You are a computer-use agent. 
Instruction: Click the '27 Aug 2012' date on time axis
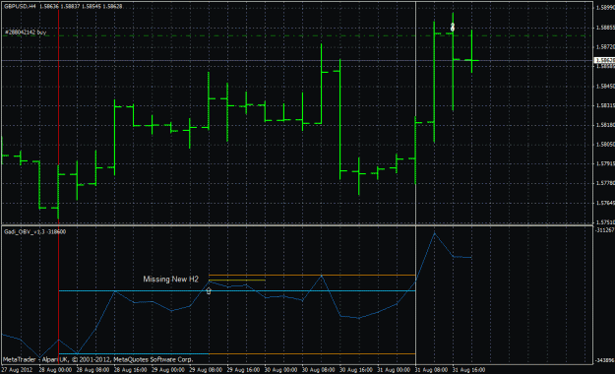point(17,370)
